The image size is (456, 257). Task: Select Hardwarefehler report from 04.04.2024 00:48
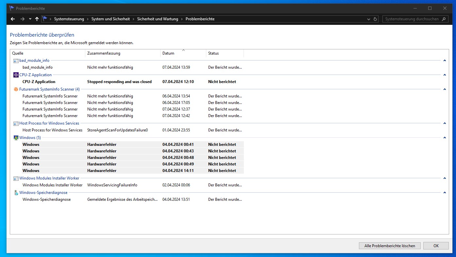pyautogui.click(x=133, y=158)
